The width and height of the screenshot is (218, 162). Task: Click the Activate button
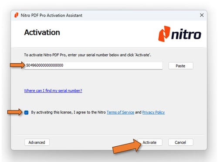pos(150,142)
